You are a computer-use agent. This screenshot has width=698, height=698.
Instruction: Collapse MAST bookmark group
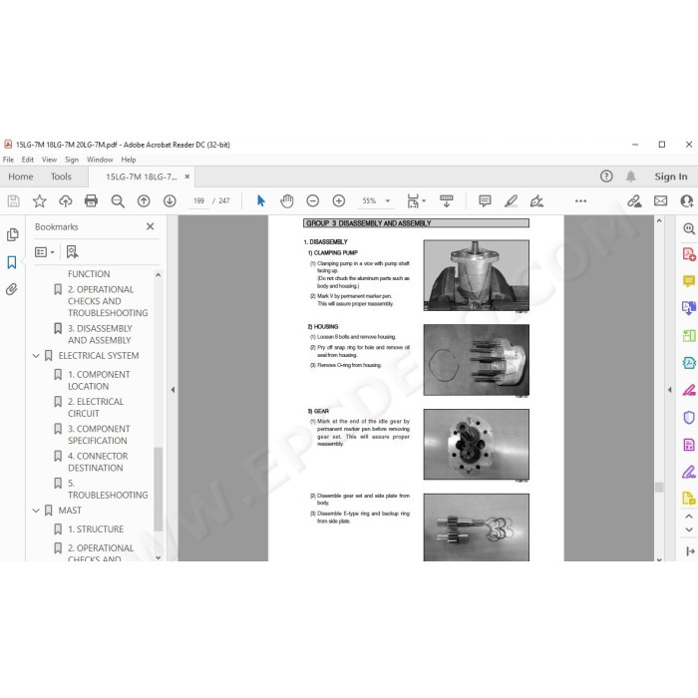pyautogui.click(x=36, y=511)
